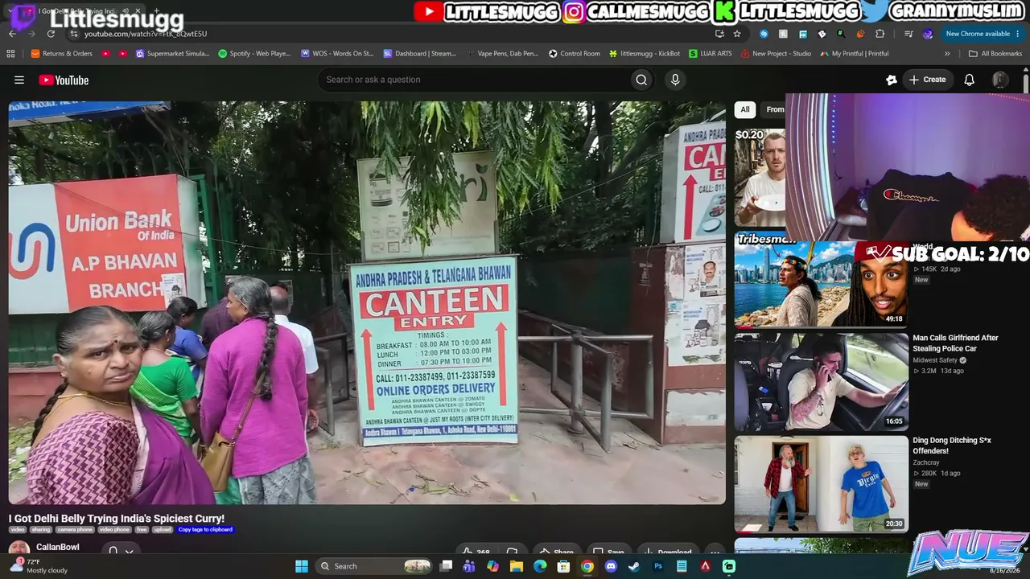
Task: Click 'Copy tags to clipboard' button
Action: tap(205, 530)
